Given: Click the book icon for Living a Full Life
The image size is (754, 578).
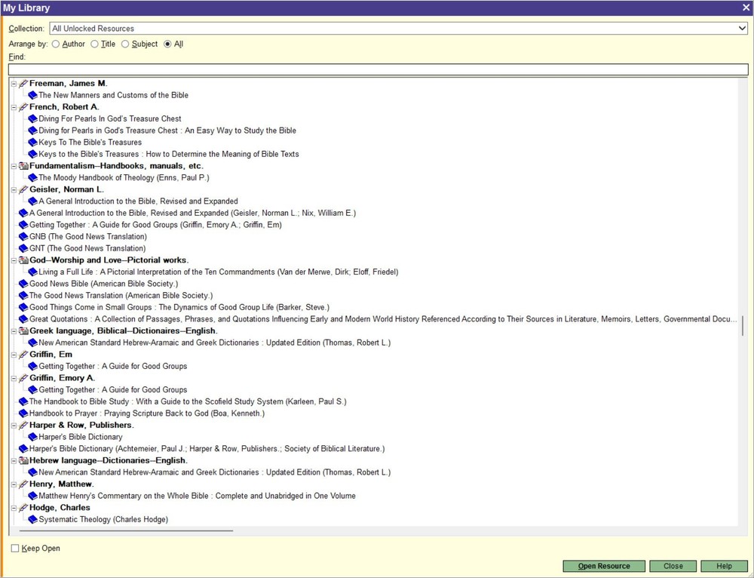Looking at the screenshot, I should click(32, 272).
